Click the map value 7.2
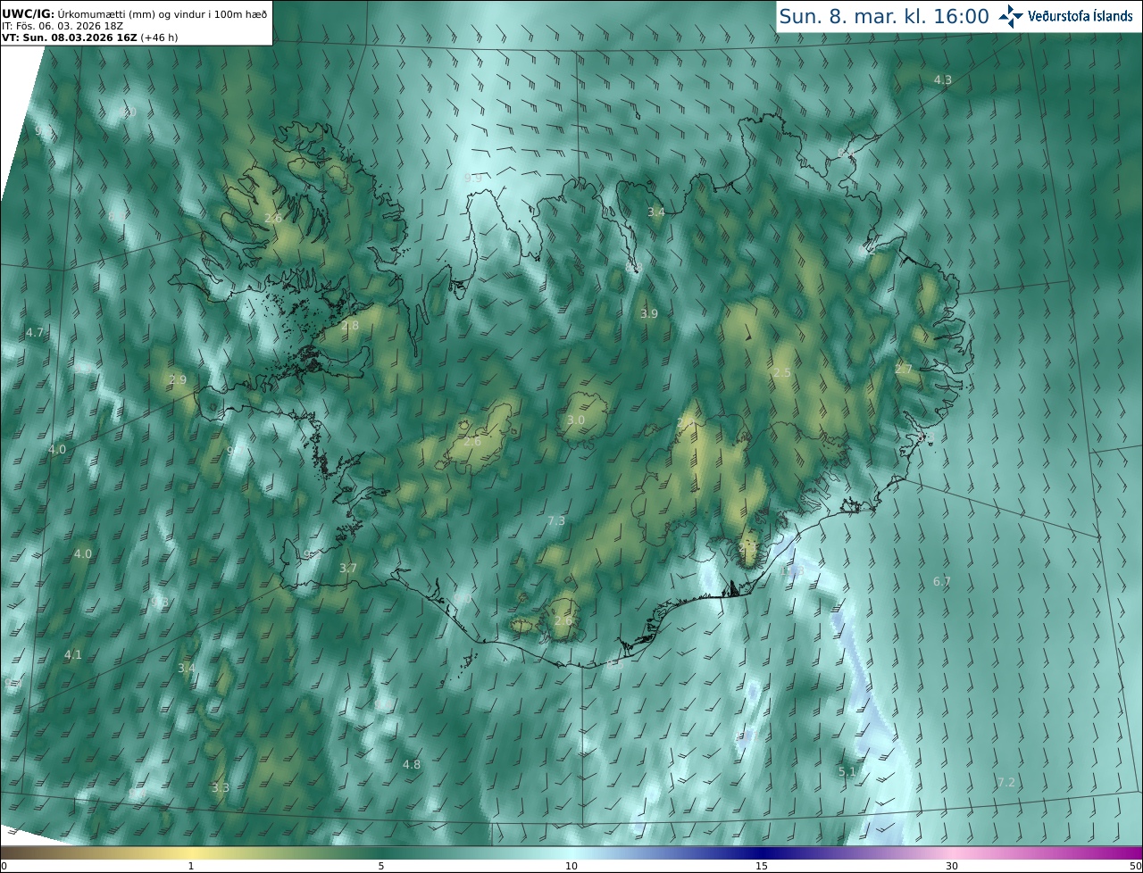This screenshot has height=873, width=1143. [x=1006, y=782]
